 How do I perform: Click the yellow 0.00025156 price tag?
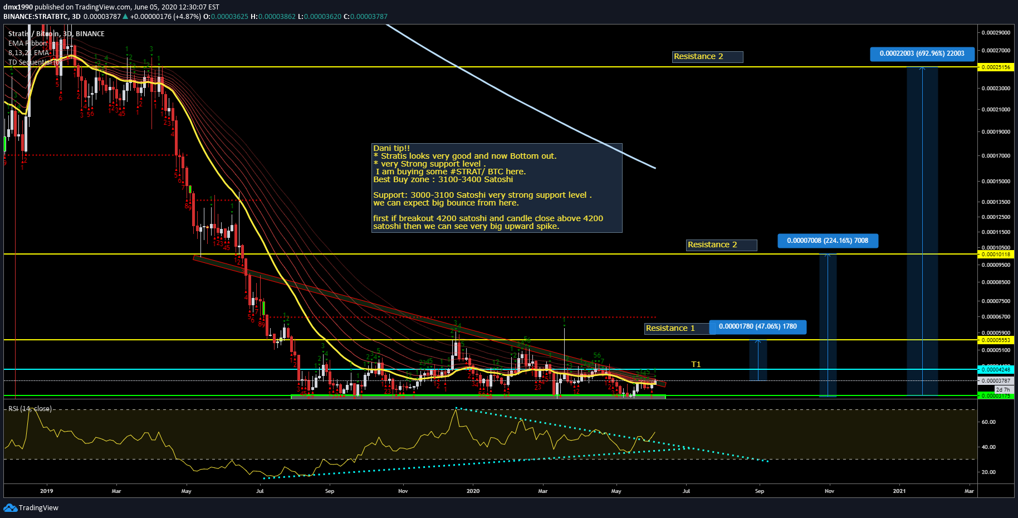click(996, 67)
